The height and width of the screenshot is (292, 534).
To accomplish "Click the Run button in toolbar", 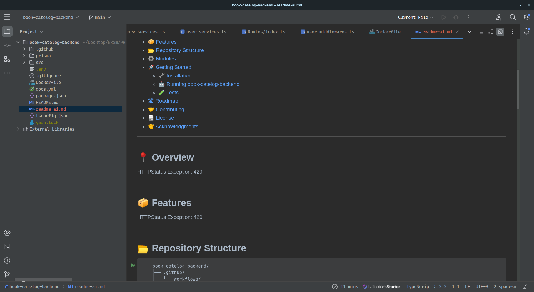I will (x=444, y=17).
